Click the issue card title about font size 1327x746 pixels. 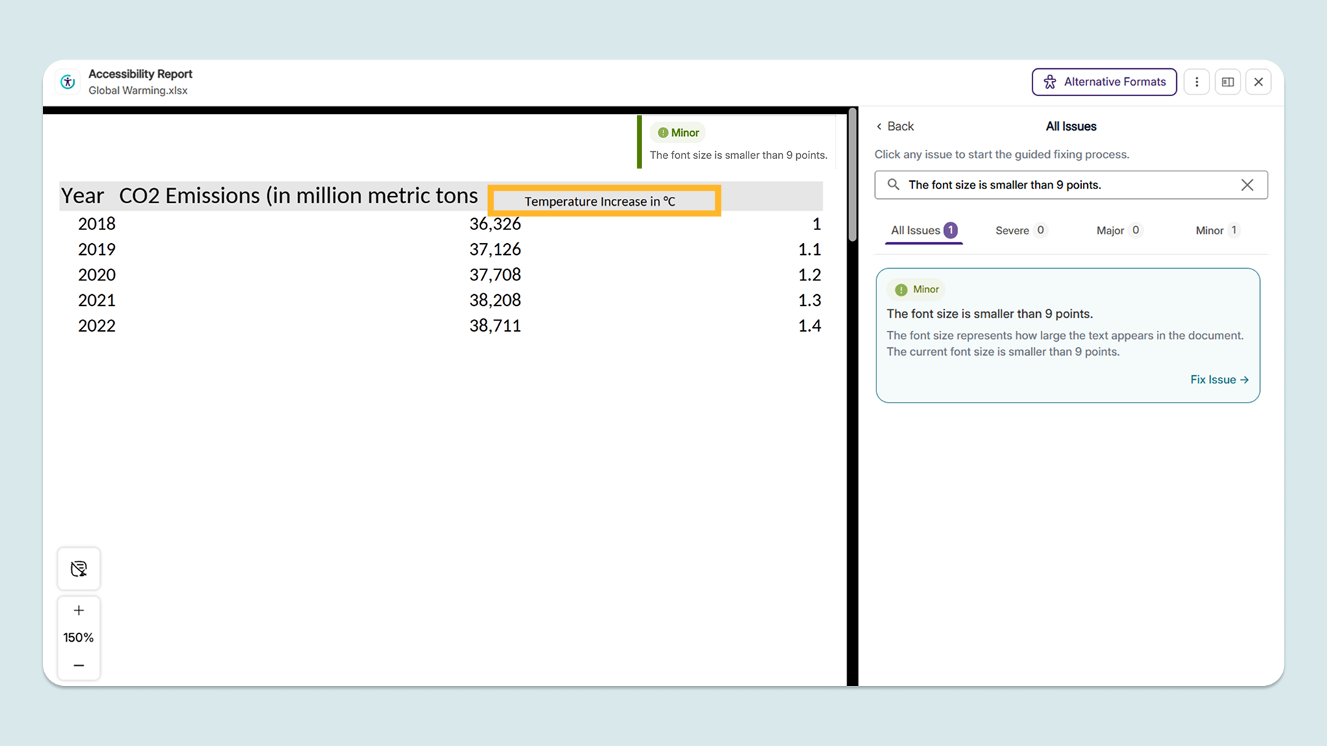tap(990, 314)
